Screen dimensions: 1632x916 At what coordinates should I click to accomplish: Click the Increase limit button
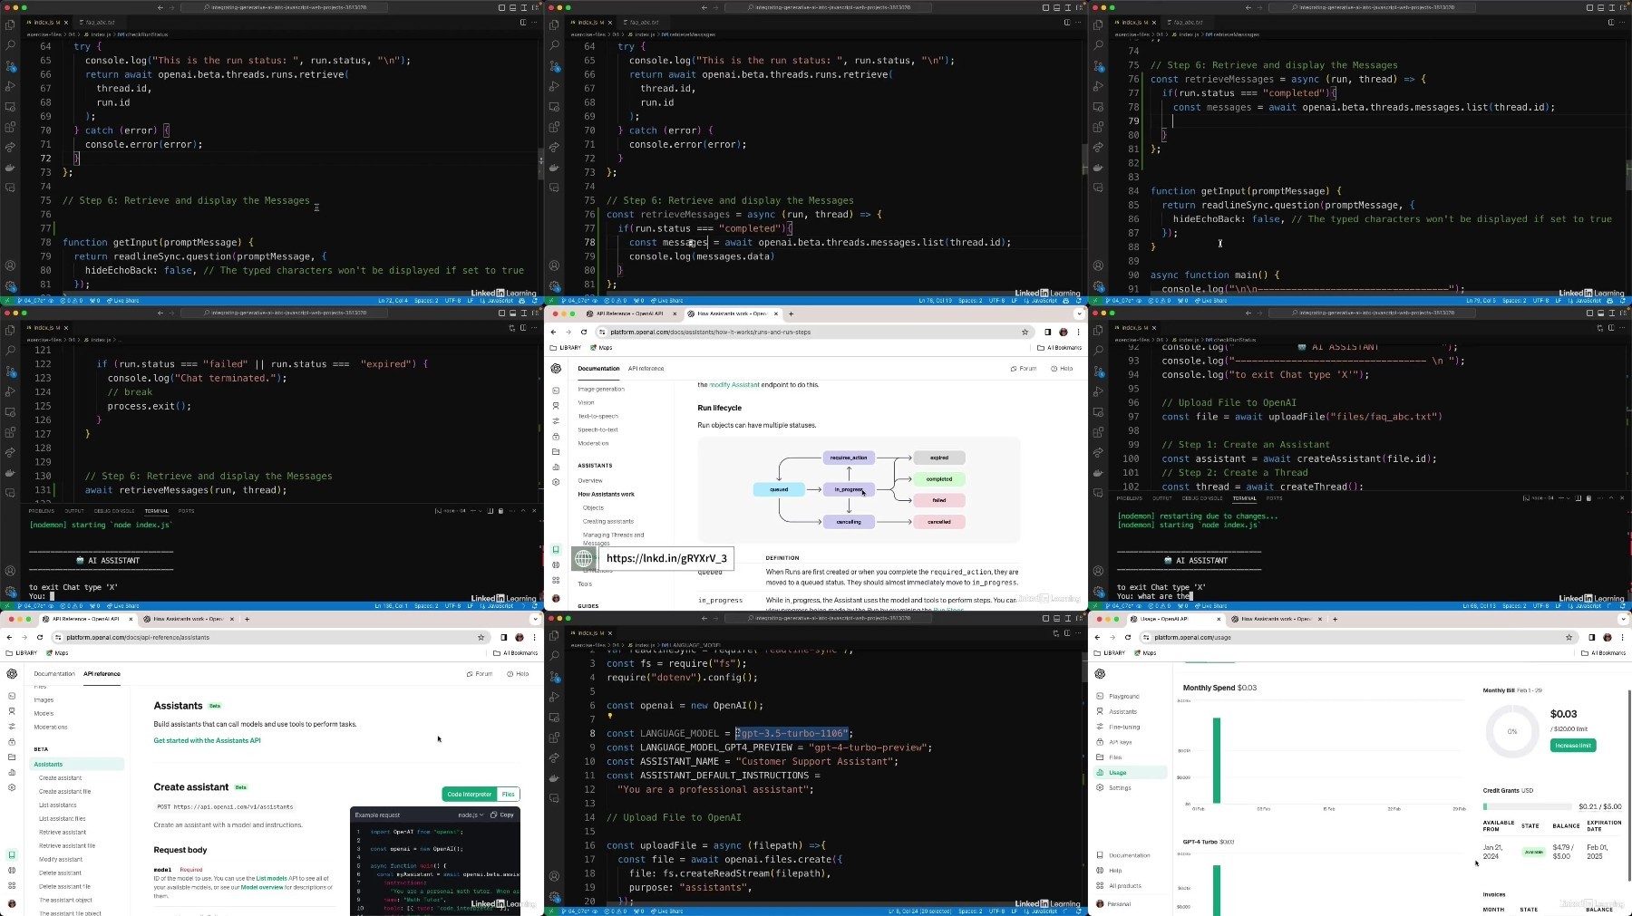[1572, 746]
